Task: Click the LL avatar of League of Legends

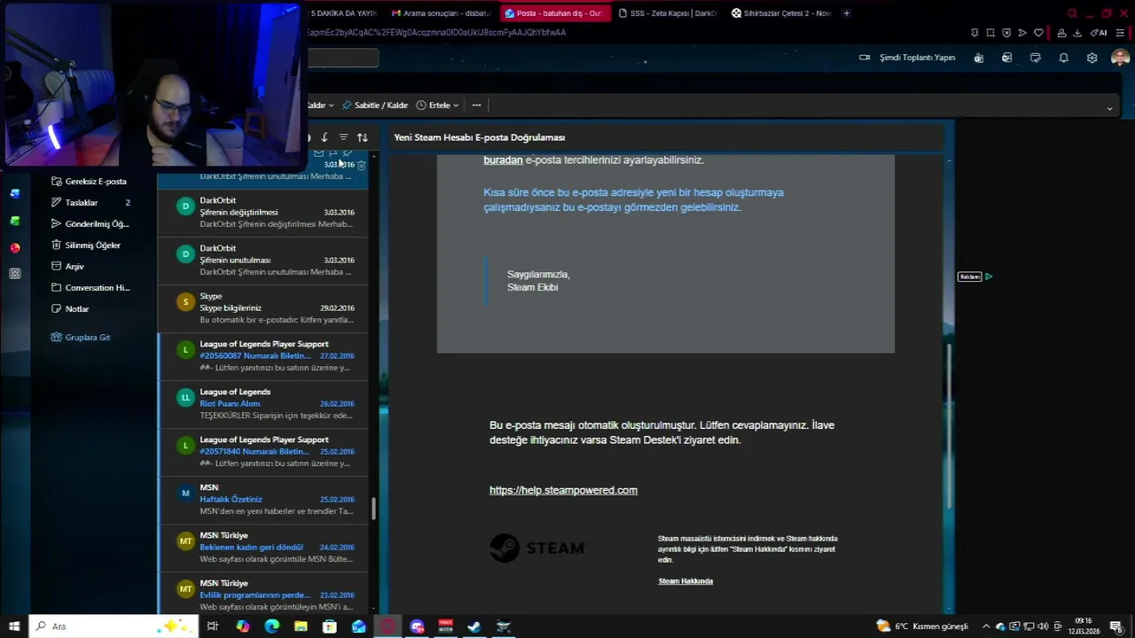Action: (185, 398)
